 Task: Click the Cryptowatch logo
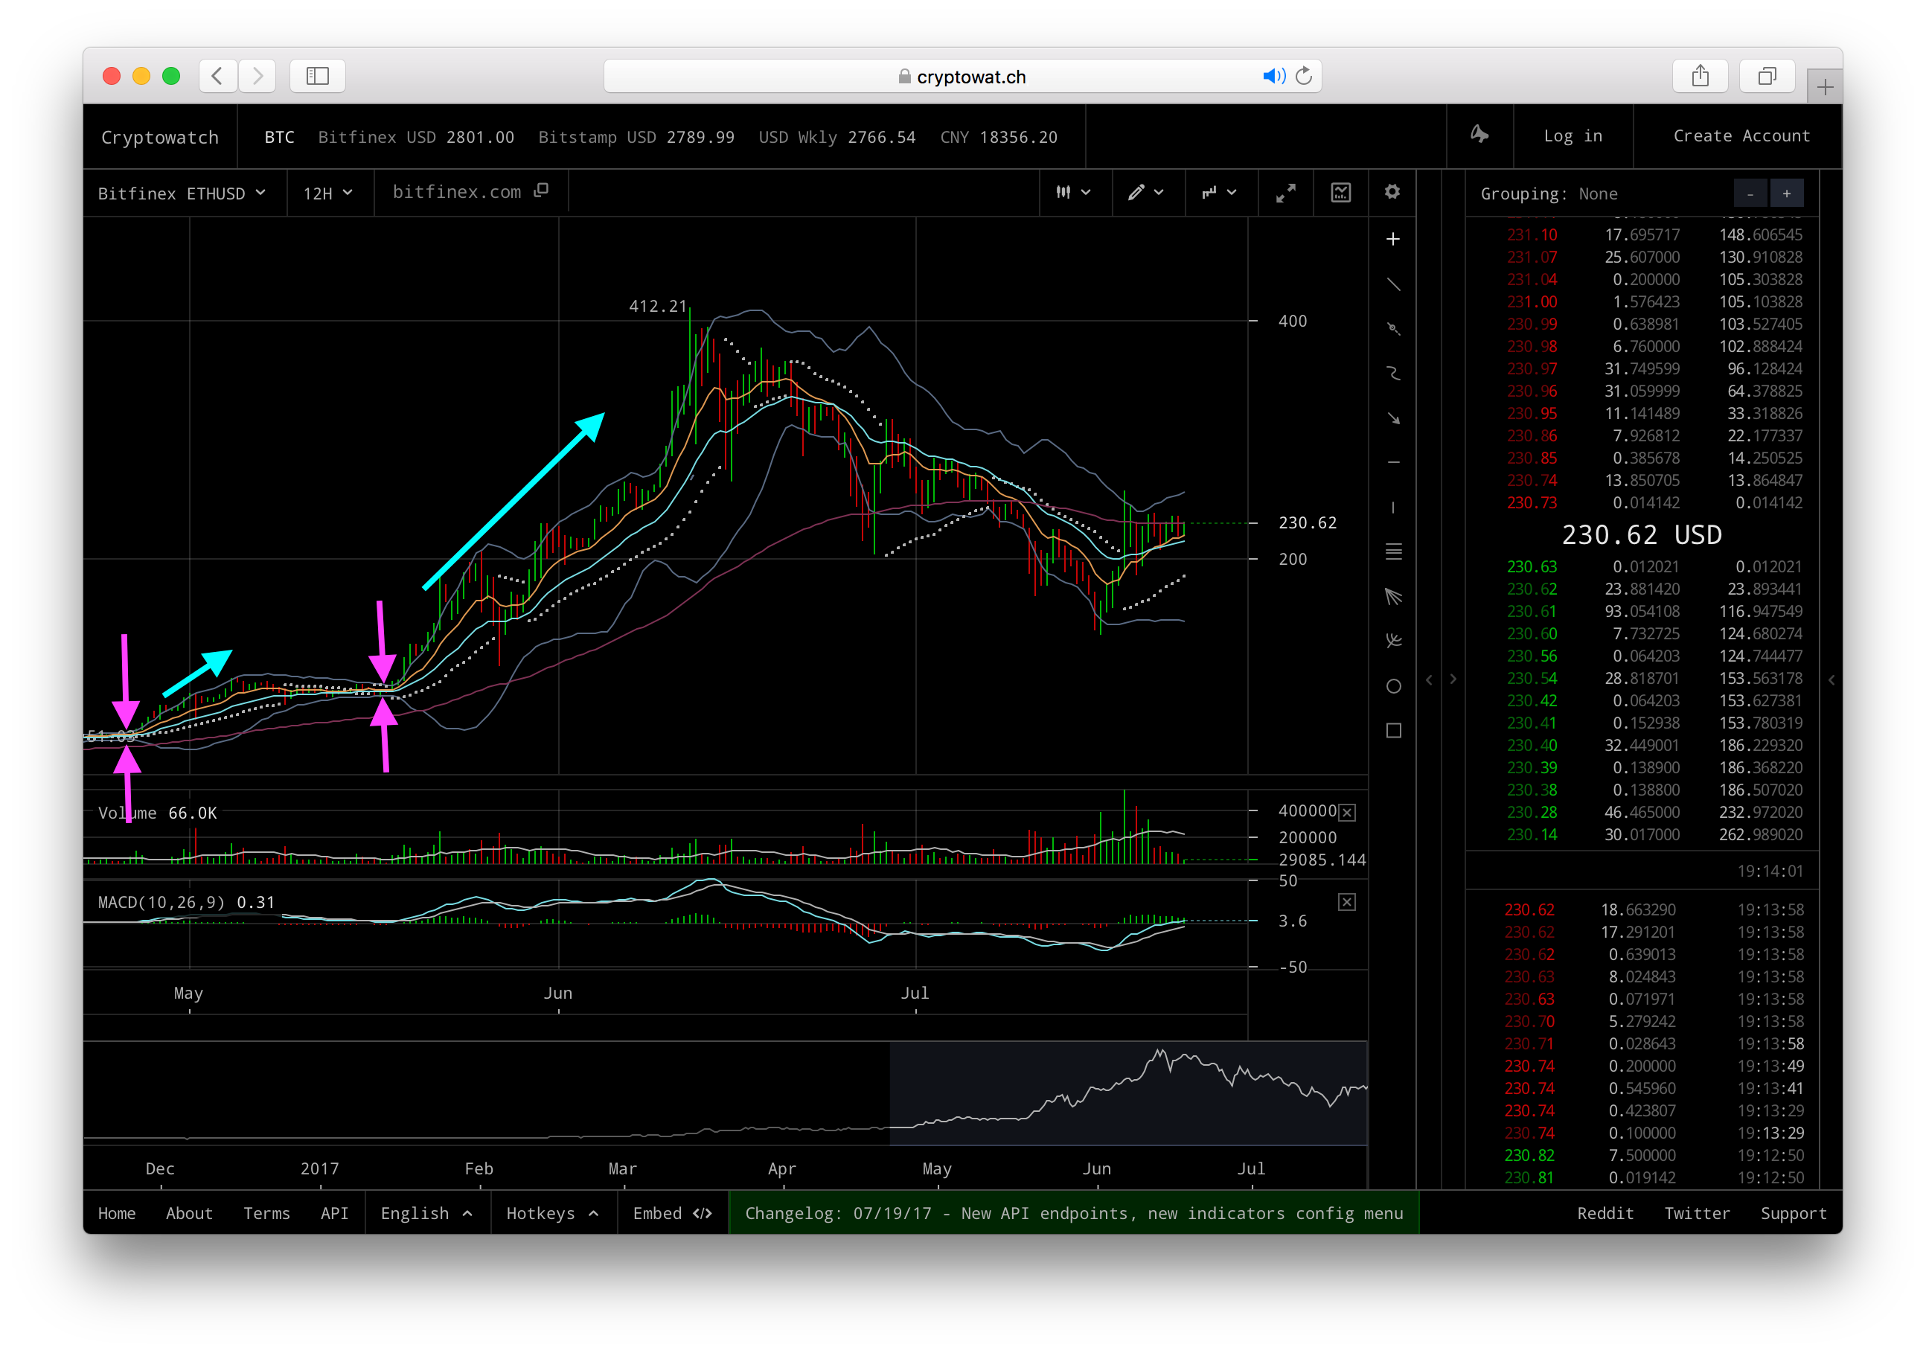pyautogui.click(x=159, y=137)
